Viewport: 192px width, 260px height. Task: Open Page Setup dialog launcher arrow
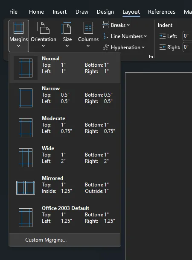point(151,56)
